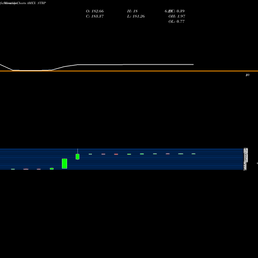Select the 'OL: 0.77' reading
Image resolution: width=258 pixels, height=258 pixels.
point(176,22)
